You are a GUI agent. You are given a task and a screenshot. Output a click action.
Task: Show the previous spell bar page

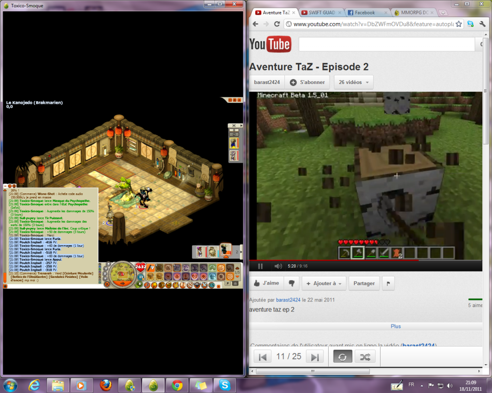pos(237,268)
